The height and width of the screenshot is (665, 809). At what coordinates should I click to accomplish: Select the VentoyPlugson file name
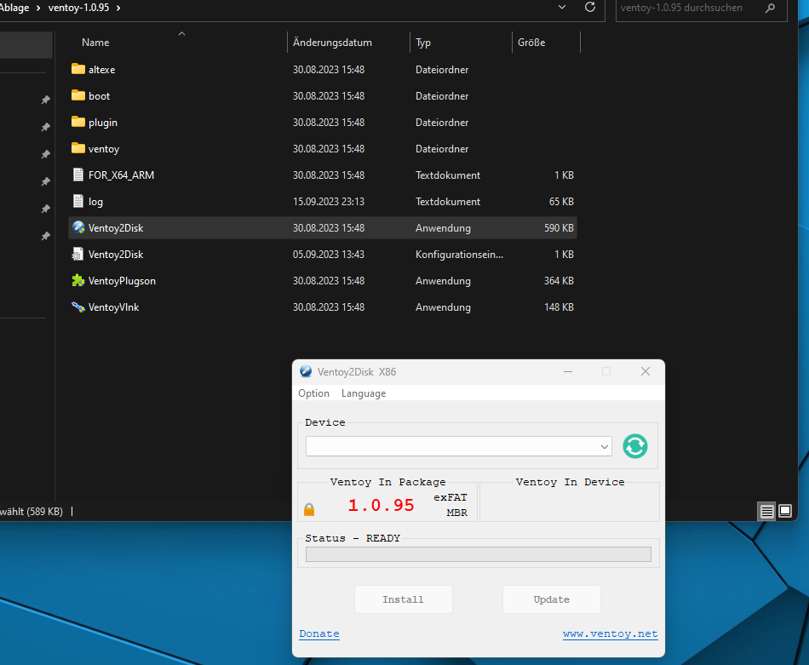tap(122, 281)
